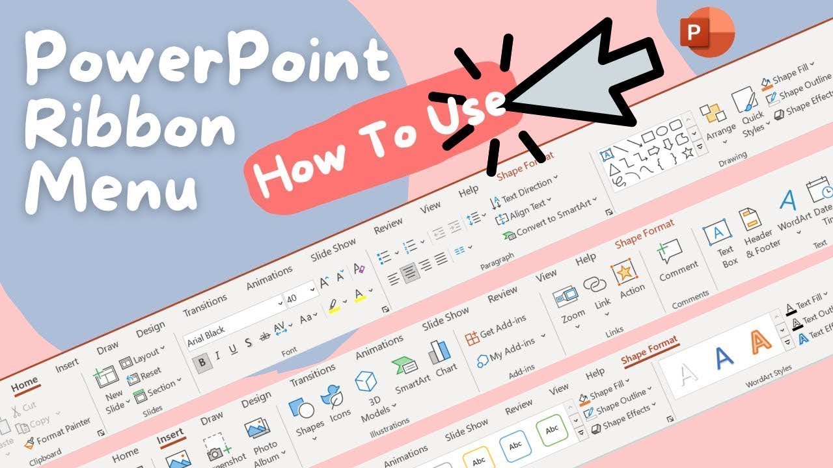Viewport: 833px width, 468px height.
Task: Click the Increase Font Size icon
Action: pyautogui.click(x=324, y=283)
